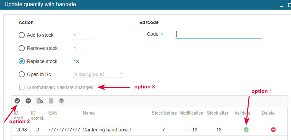Validate the Gardening hand trowel row
The height and width of the screenshot is (140, 291).
[246, 130]
